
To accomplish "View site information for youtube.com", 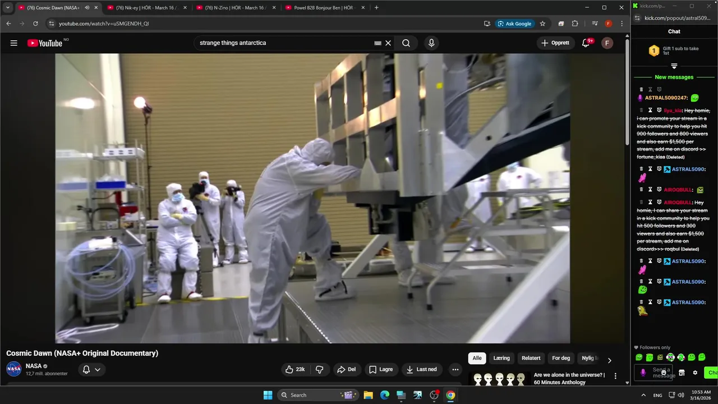I will point(52,24).
